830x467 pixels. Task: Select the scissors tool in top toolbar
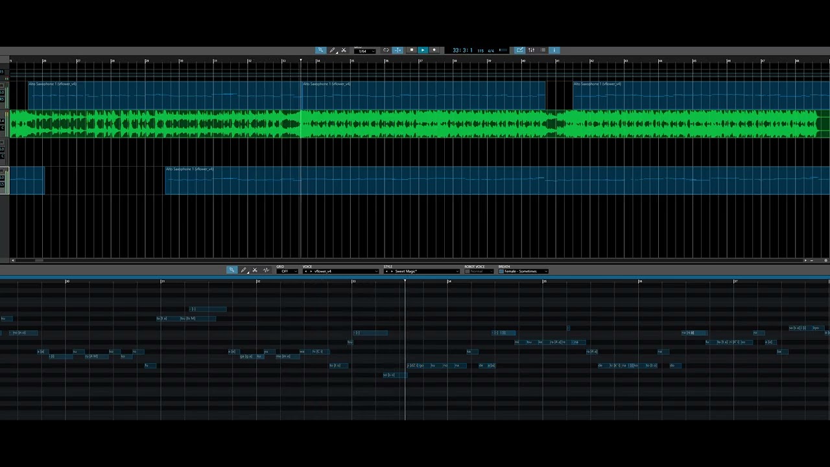[x=344, y=50]
